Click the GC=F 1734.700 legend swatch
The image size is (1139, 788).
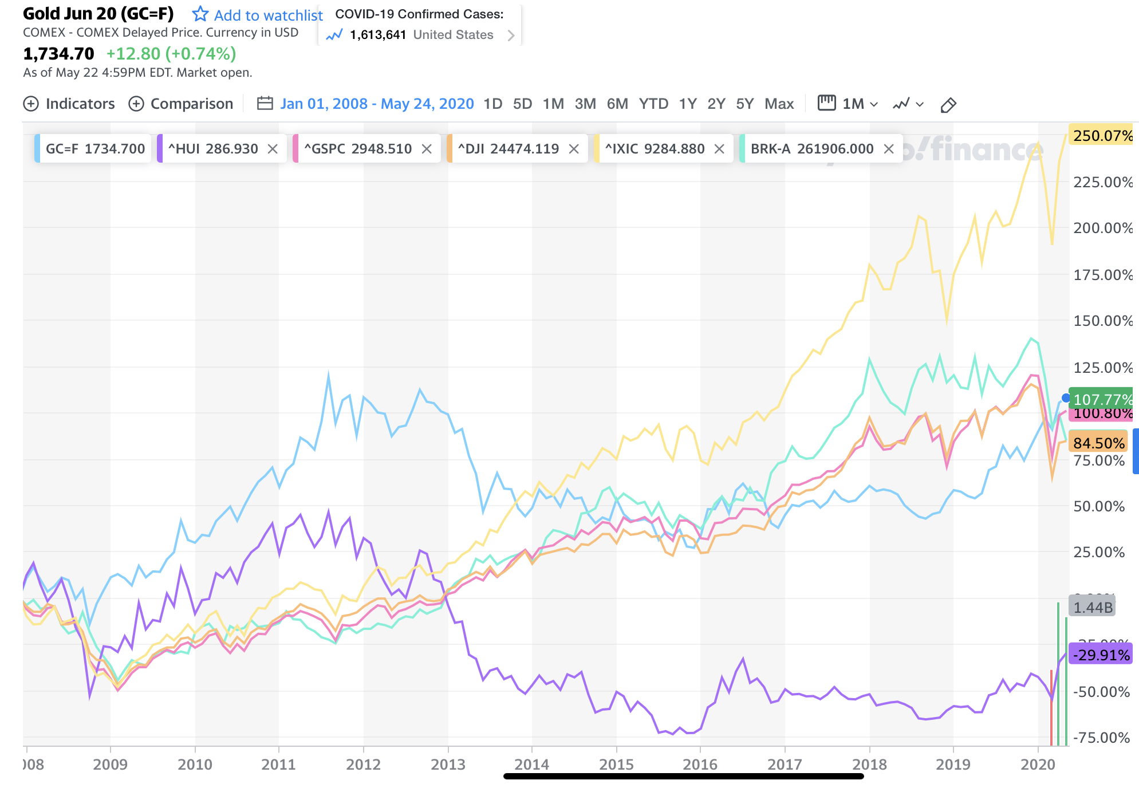tap(38, 149)
